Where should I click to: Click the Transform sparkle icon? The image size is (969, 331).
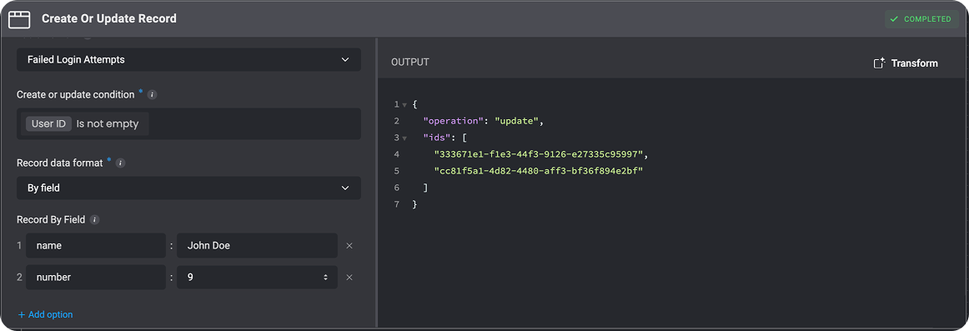pyautogui.click(x=879, y=63)
